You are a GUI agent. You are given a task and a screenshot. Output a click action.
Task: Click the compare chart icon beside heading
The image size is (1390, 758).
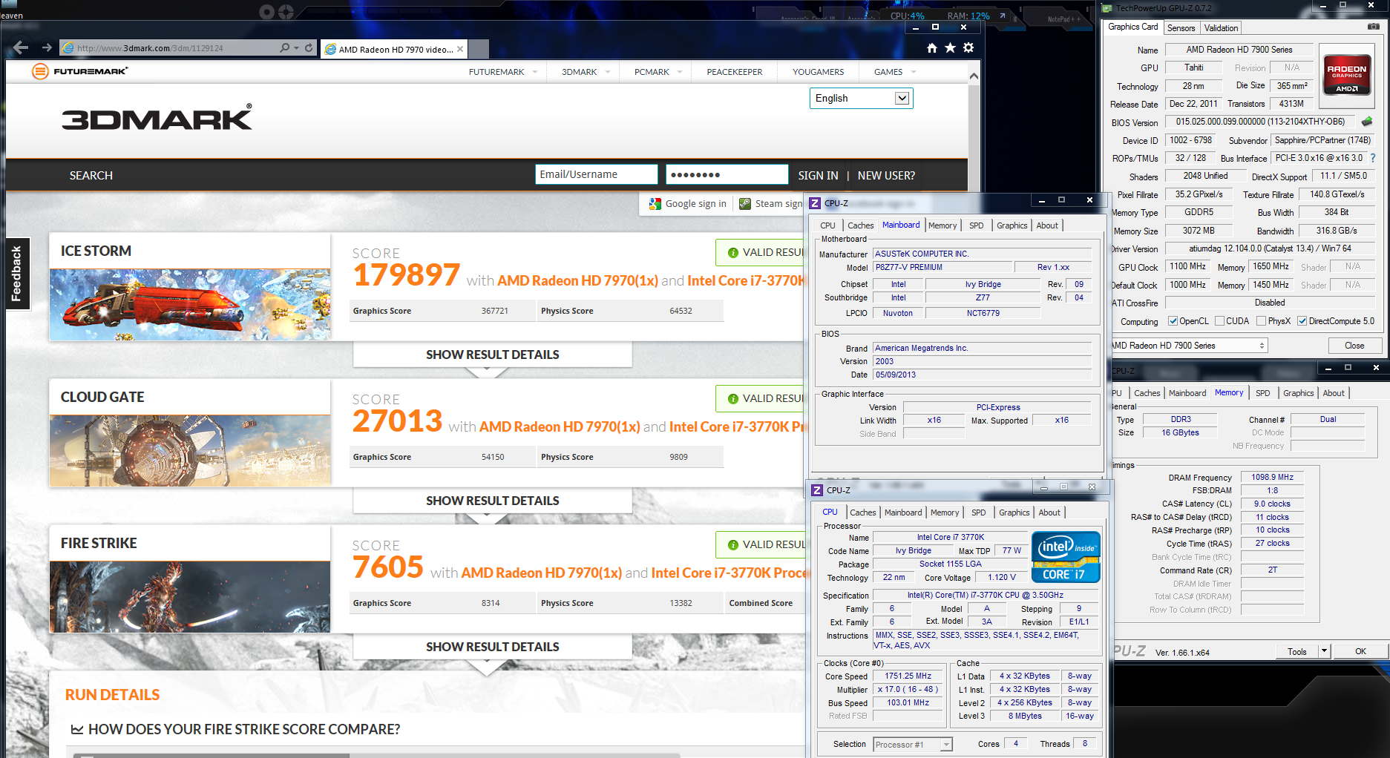pyautogui.click(x=77, y=730)
